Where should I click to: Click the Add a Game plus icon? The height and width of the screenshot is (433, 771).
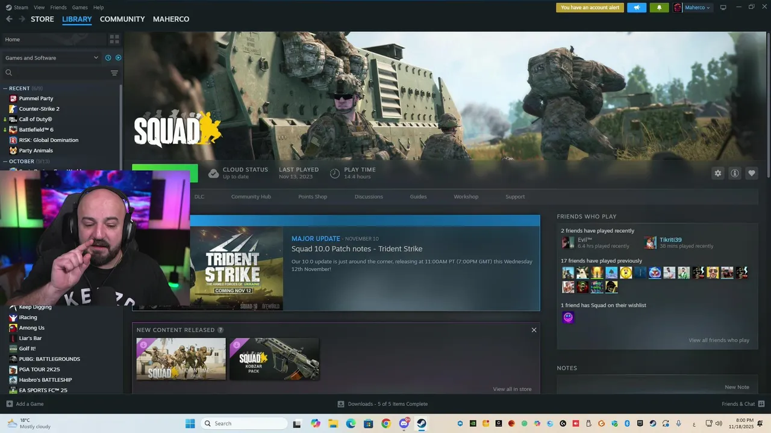click(9, 404)
